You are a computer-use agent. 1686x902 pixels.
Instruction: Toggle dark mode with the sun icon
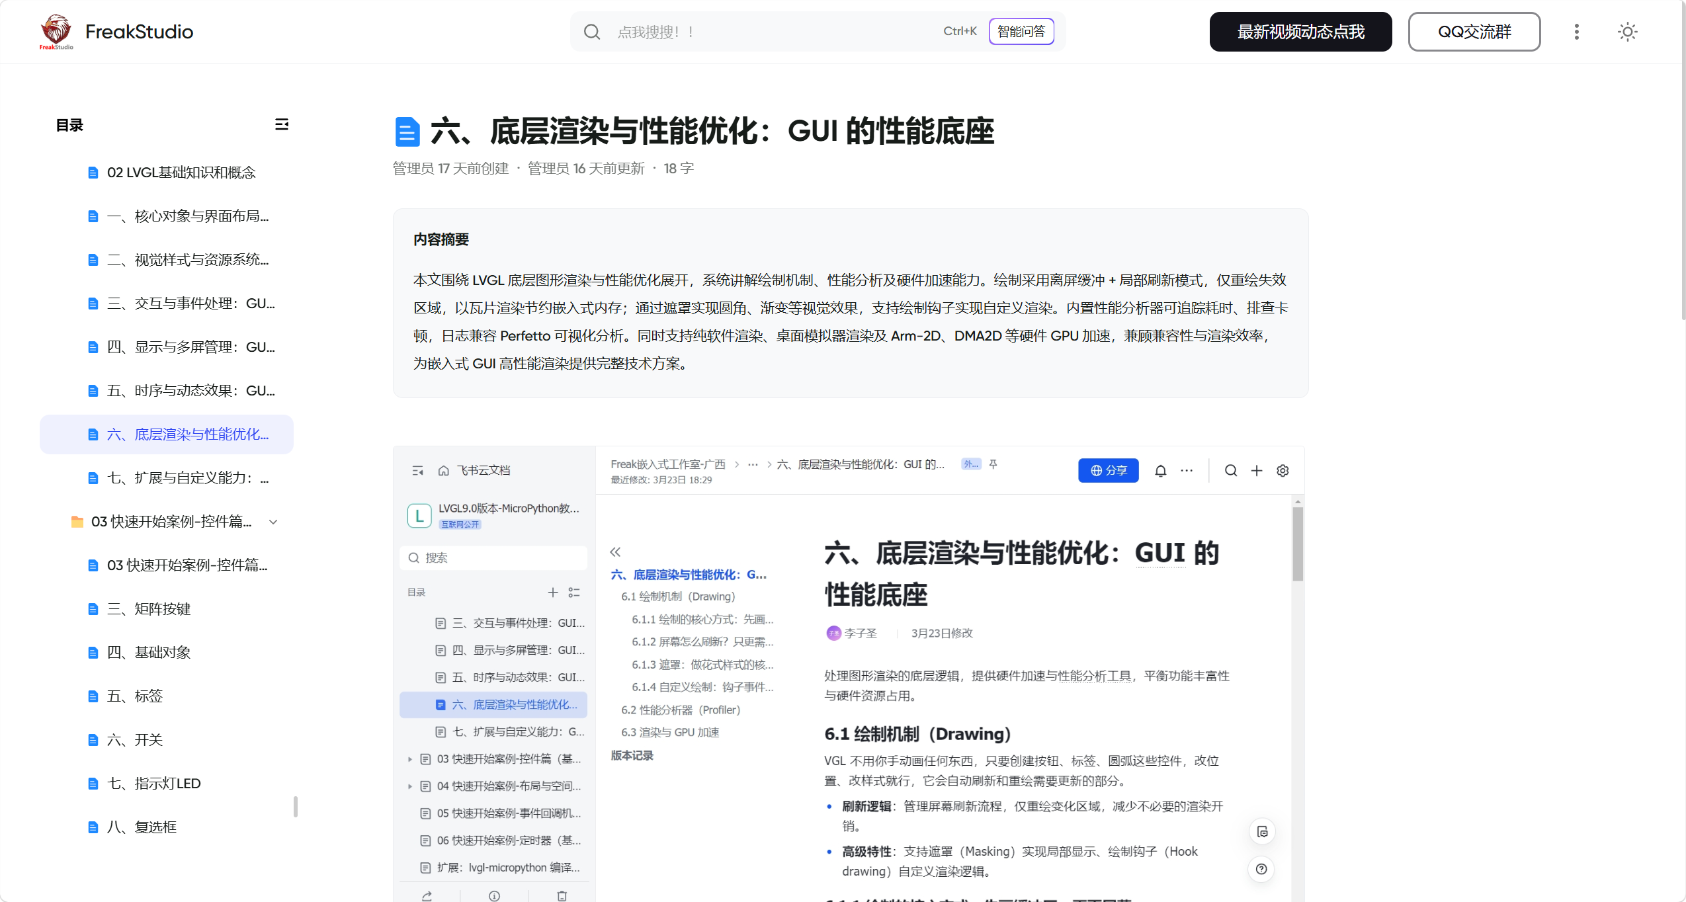tap(1628, 31)
